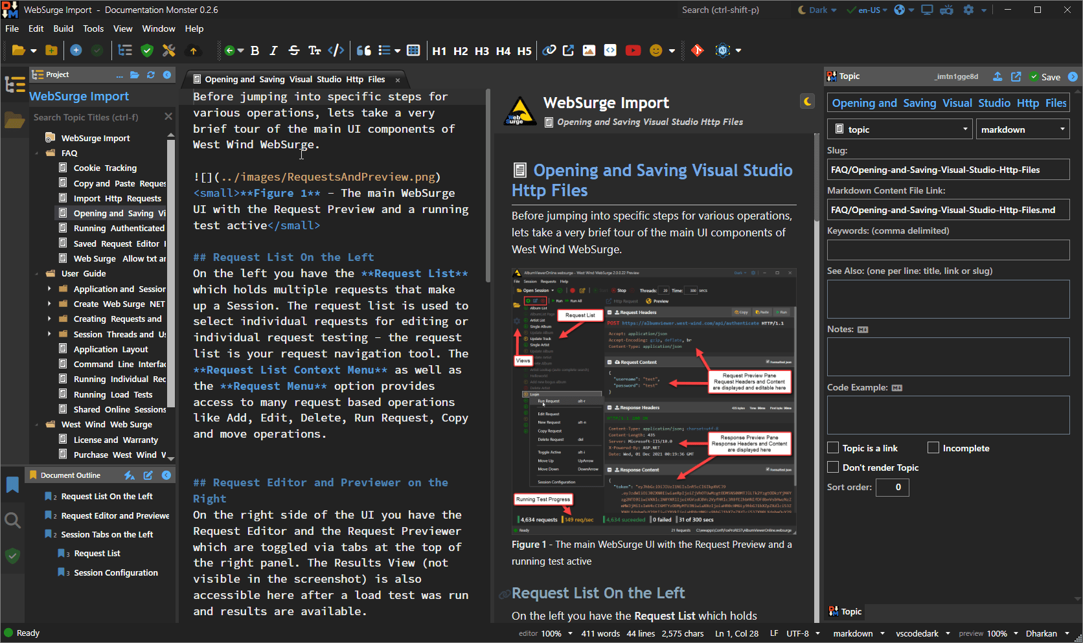Insert an image into the markdown

tap(589, 50)
